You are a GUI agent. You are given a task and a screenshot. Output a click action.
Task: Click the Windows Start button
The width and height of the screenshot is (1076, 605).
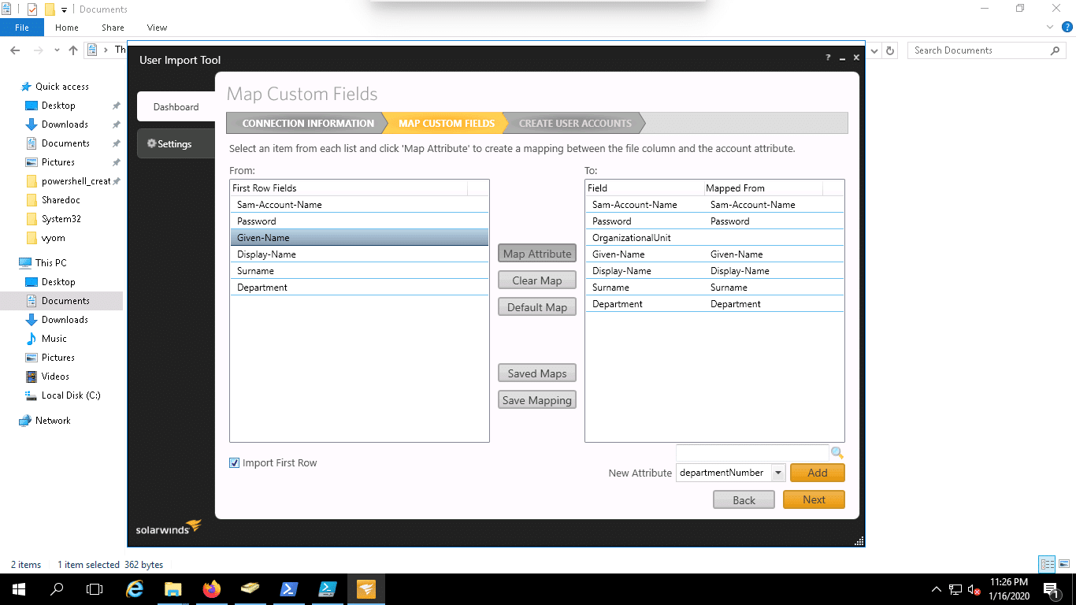[x=18, y=589]
